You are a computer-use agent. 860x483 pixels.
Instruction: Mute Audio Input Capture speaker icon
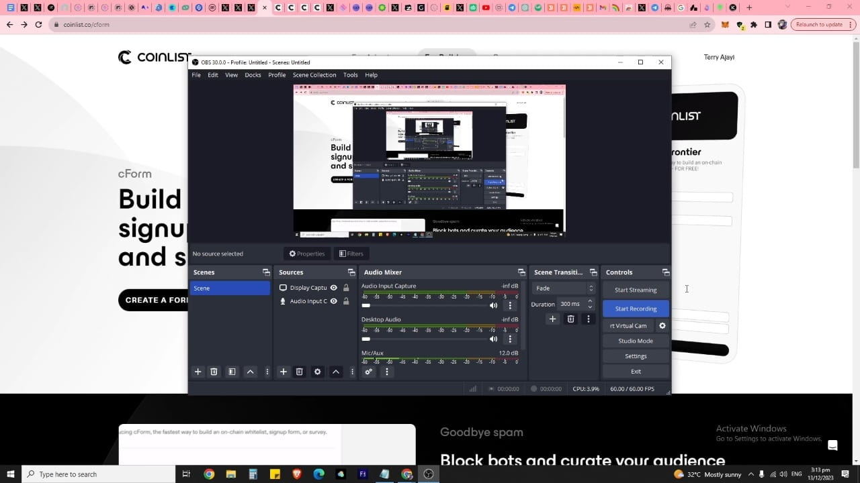494,305
